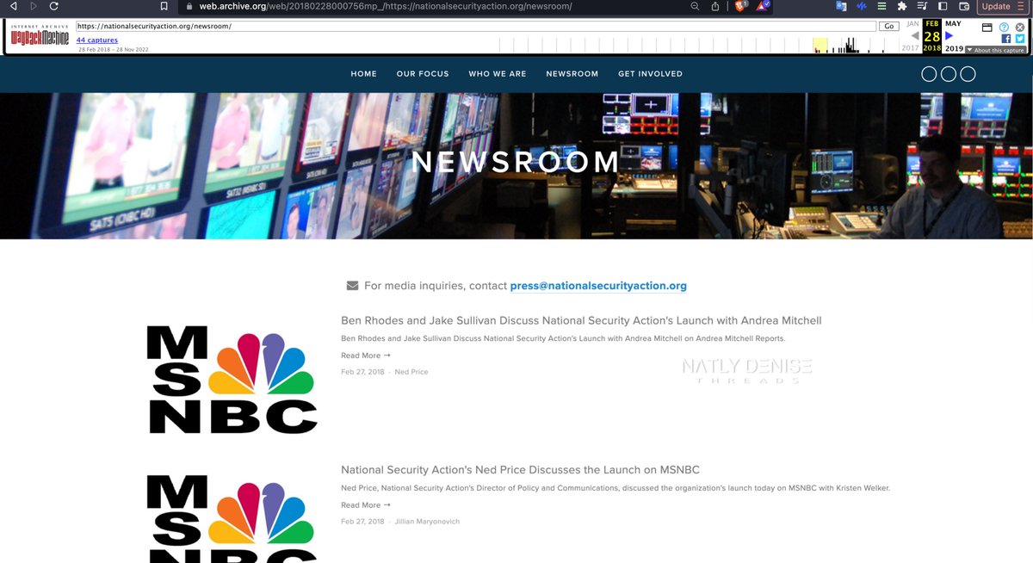The image size is (1033, 563).
Task: Click the blue waveform extension icon
Action: 861,6
